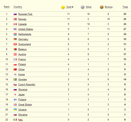Click the gold medal icon in header
131x122 pixels.
tap(63, 7)
